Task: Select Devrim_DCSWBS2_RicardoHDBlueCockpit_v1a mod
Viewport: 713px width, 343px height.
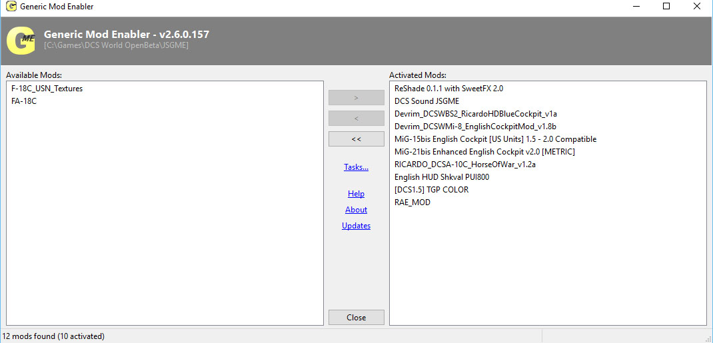Action: tap(476, 114)
